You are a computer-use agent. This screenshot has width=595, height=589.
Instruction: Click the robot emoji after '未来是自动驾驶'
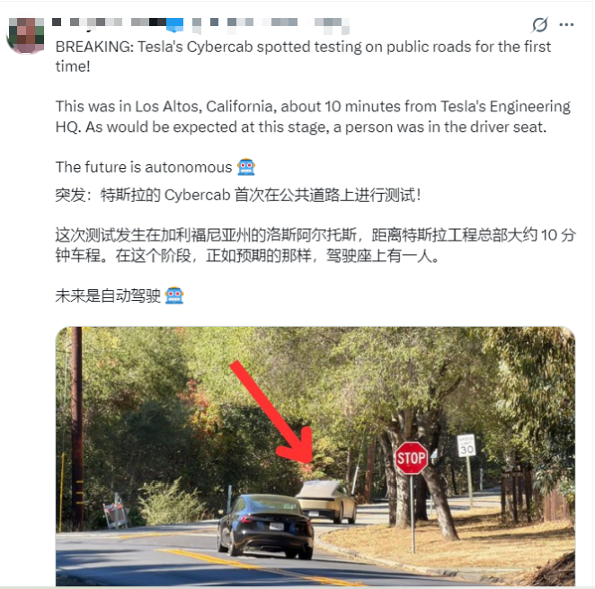pyautogui.click(x=174, y=295)
